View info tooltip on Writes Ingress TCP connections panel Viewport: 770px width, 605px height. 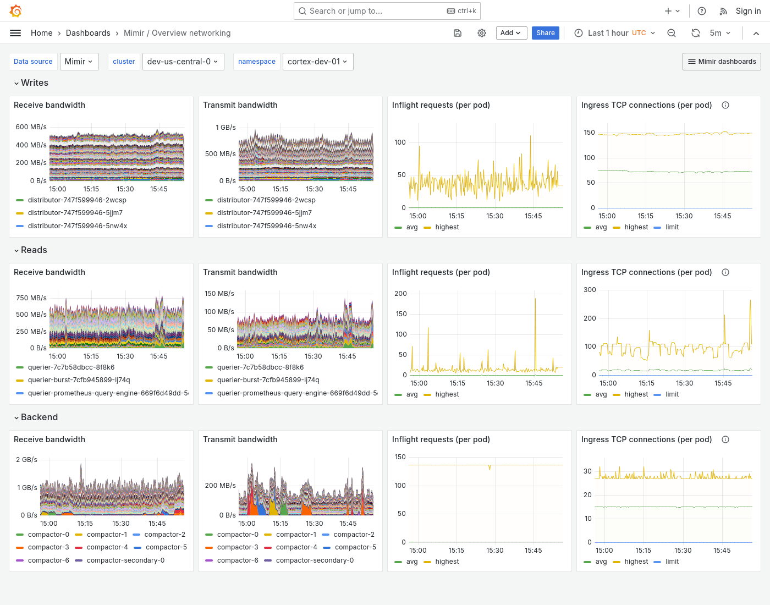tap(725, 105)
